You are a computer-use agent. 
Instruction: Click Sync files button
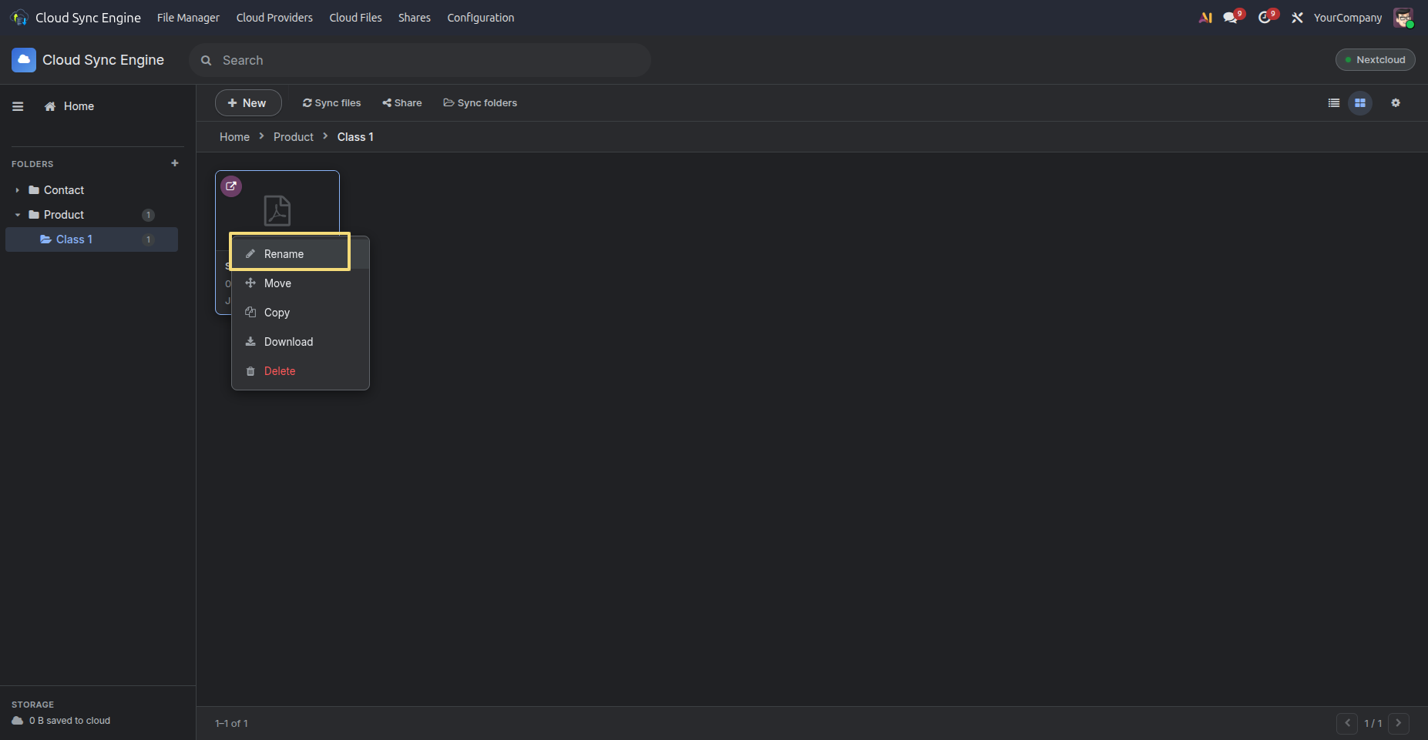tap(331, 103)
